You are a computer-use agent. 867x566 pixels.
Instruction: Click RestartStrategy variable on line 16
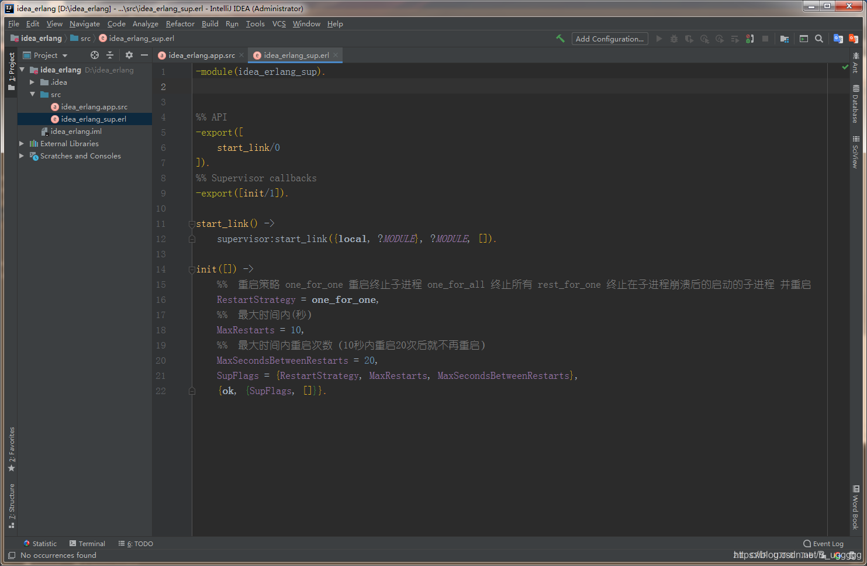click(256, 299)
